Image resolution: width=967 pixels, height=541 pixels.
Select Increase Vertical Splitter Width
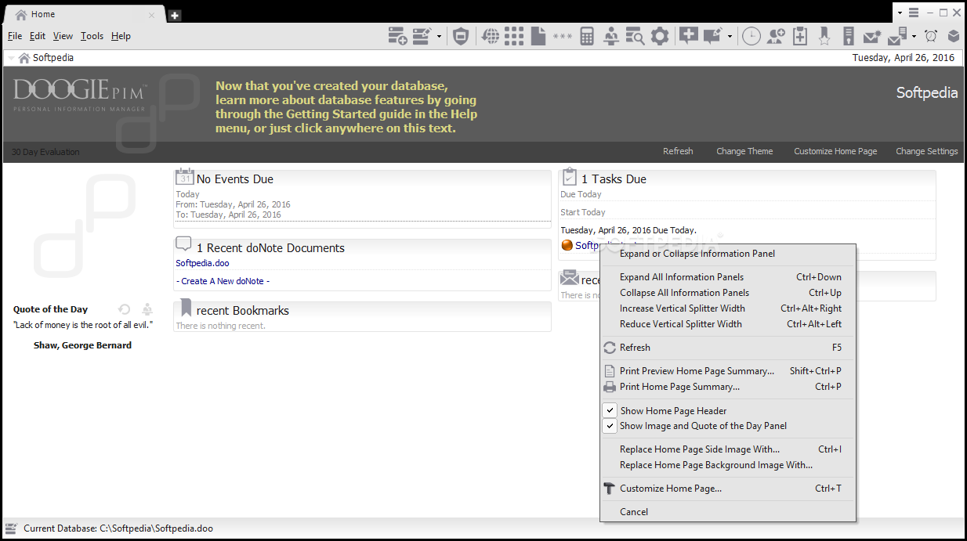[x=727, y=308]
